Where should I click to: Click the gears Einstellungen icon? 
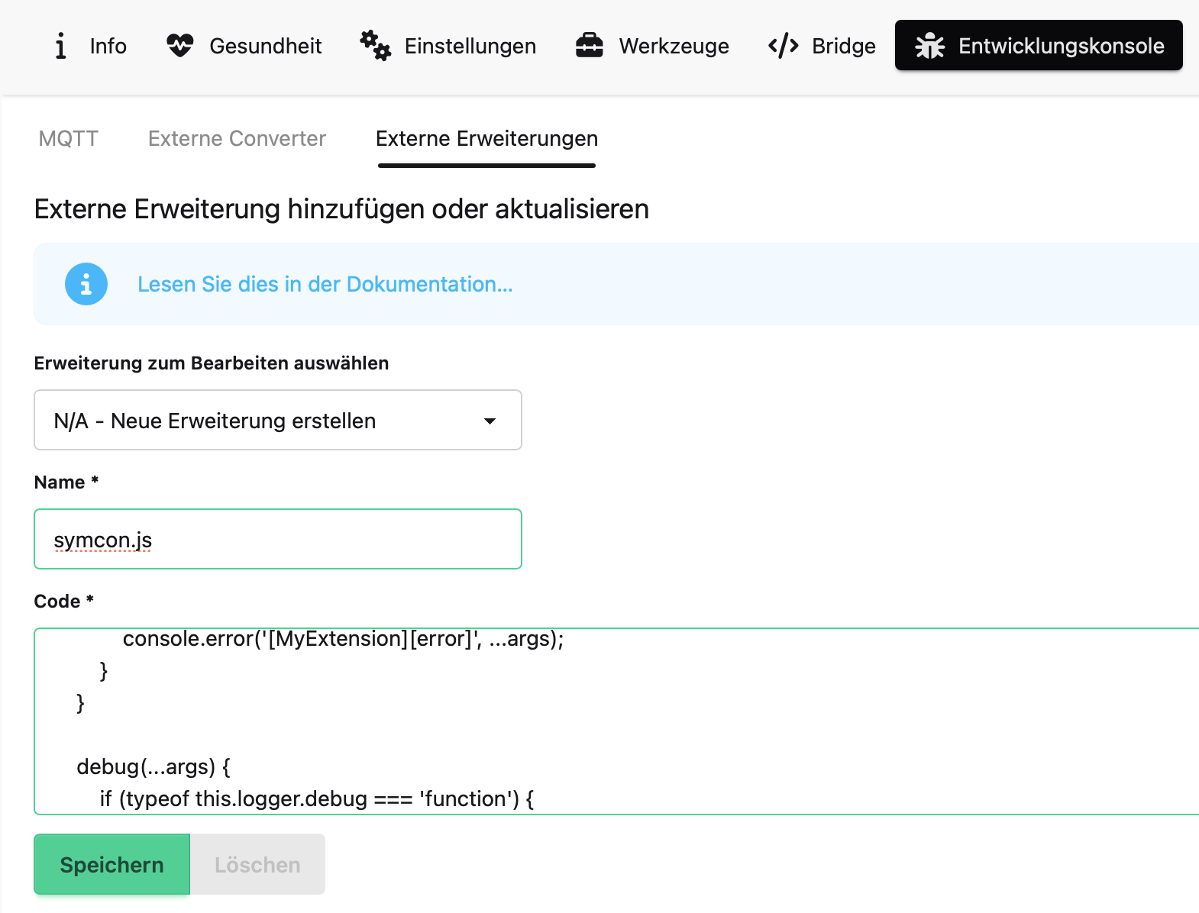click(x=376, y=46)
